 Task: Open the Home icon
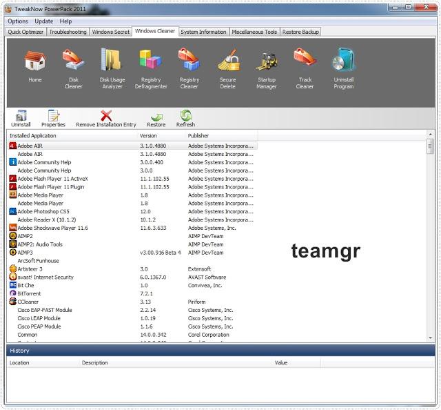(x=35, y=66)
